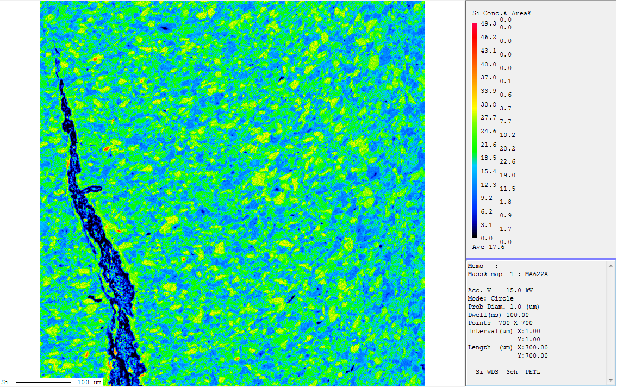Click the black bottom of the color scale
617x387 pixels.
coord(475,235)
